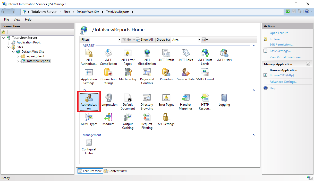The height and width of the screenshot is (181, 314).
Task: Collapse the Default Web Site node
Action: [x=13, y=52]
